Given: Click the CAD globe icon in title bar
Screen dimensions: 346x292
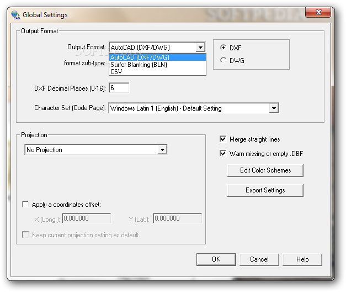Looking at the screenshot, I should pyautogui.click(x=15, y=15).
